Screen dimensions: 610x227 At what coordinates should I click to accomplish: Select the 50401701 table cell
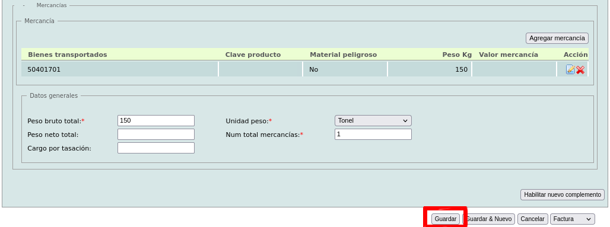(x=120, y=69)
